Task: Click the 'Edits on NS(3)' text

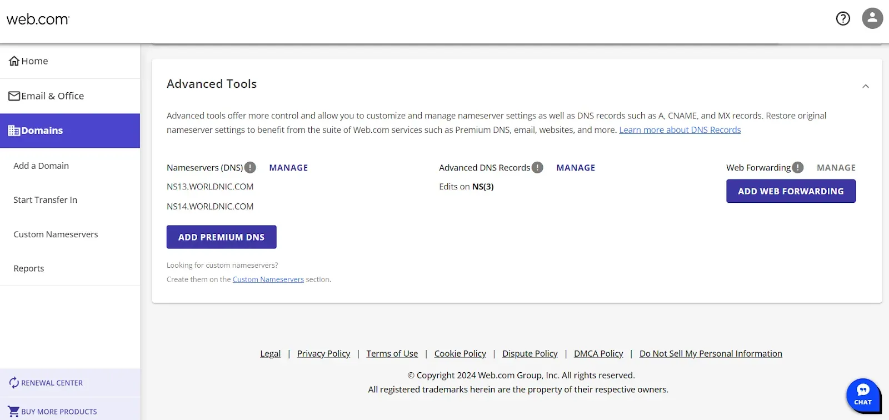Action: click(x=466, y=187)
